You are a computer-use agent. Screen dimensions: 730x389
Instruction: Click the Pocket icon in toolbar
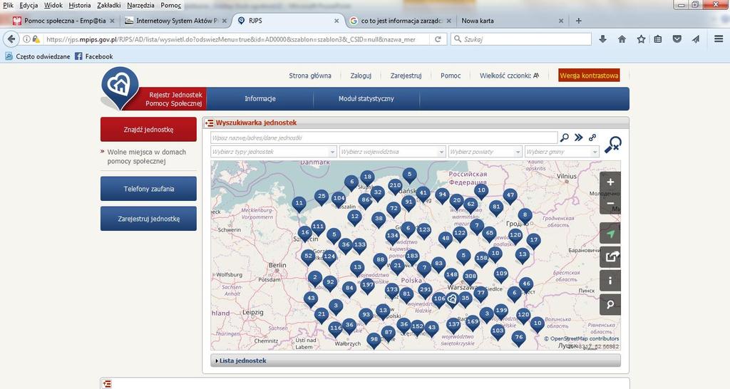click(x=677, y=39)
